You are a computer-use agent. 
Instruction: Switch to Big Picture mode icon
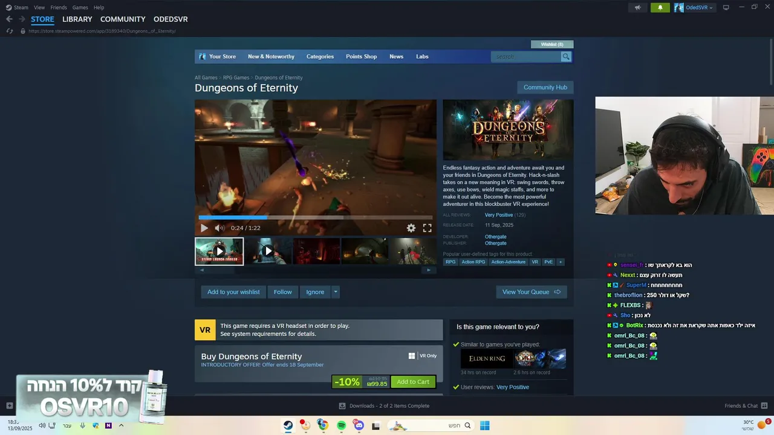pyautogui.click(x=726, y=7)
